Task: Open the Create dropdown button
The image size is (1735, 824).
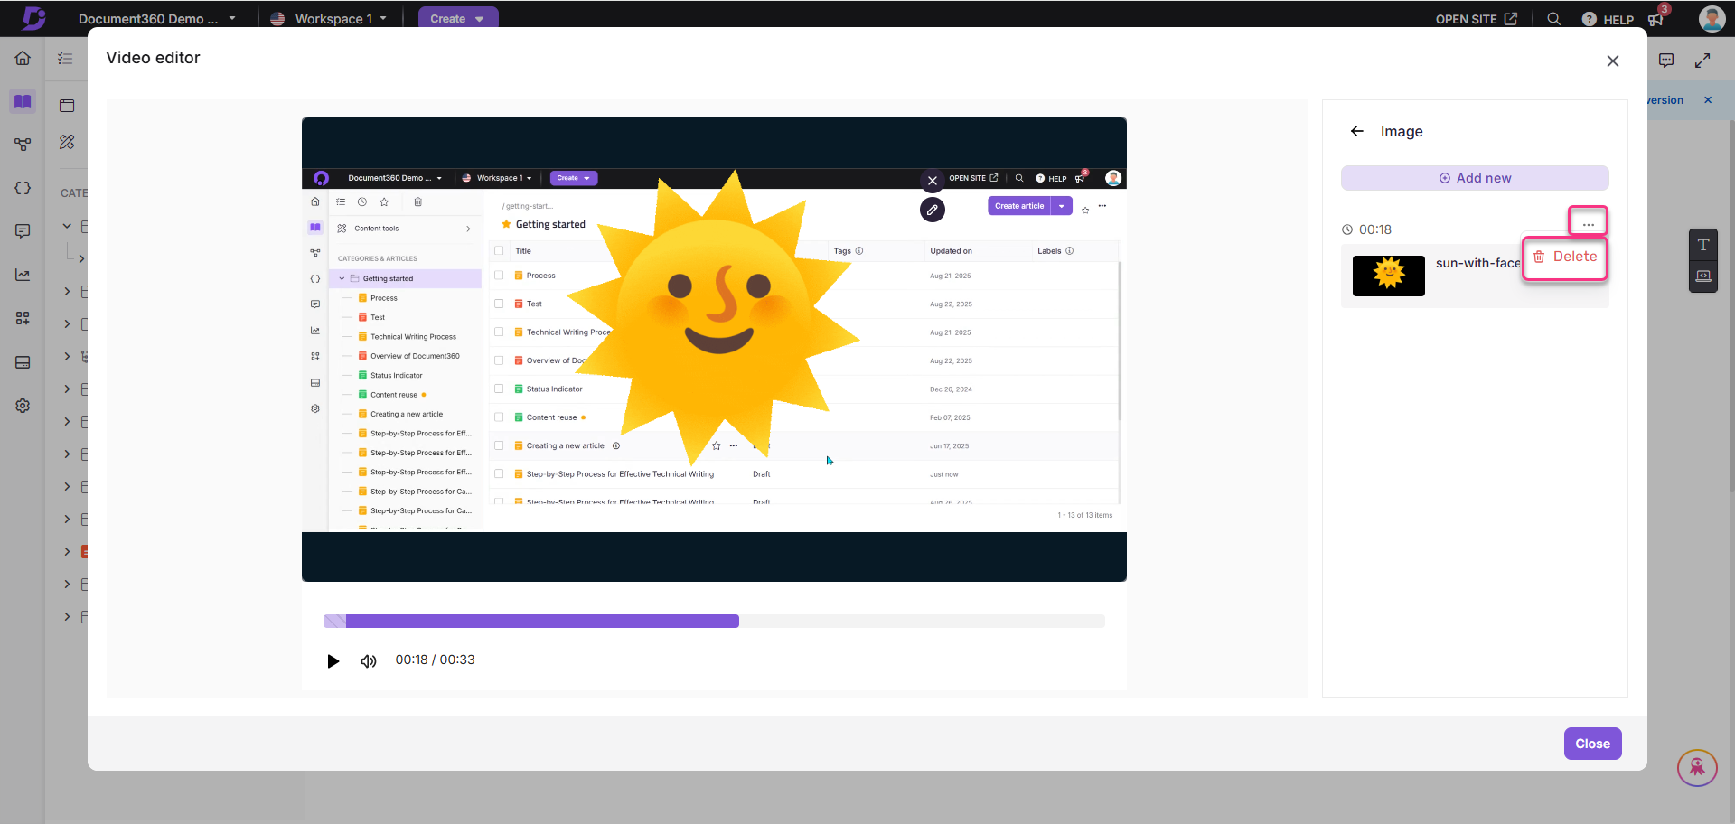Action: coord(457,18)
